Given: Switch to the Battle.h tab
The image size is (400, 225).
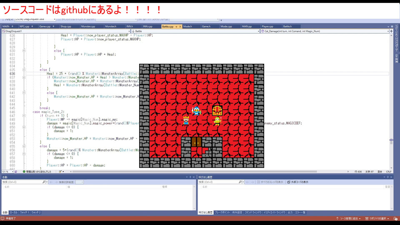Looking at the screenshot, I should pyautogui.click(x=287, y=27).
